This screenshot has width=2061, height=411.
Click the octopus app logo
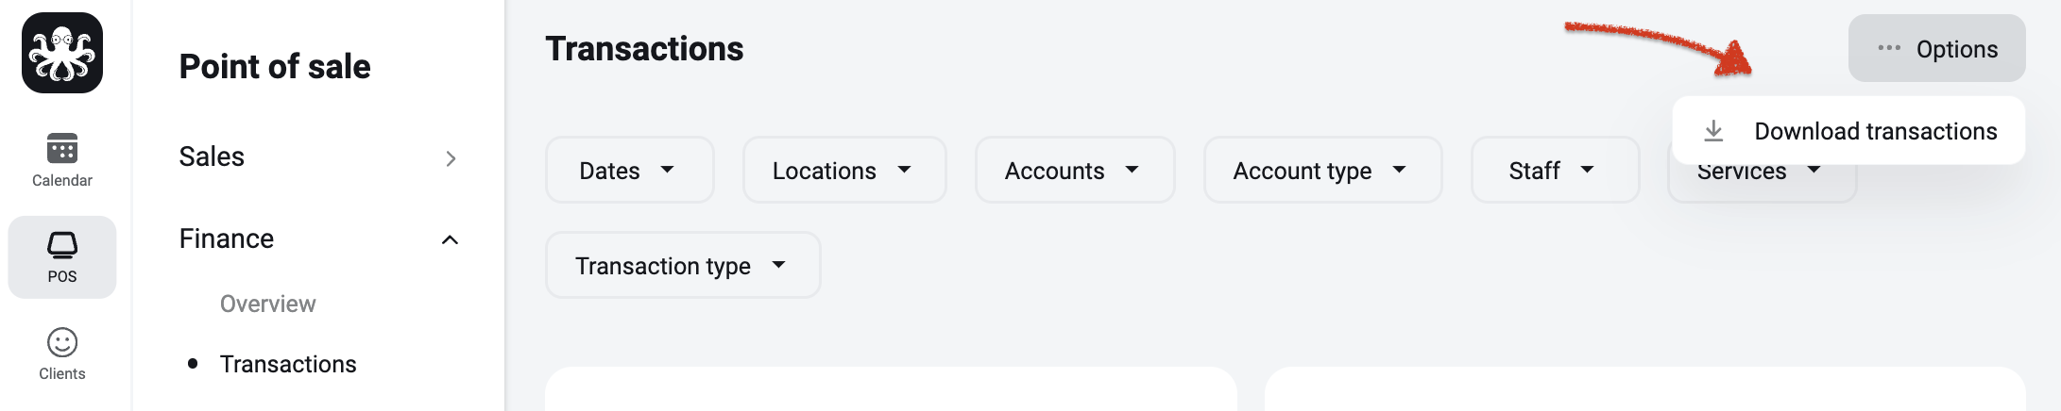[x=62, y=53]
